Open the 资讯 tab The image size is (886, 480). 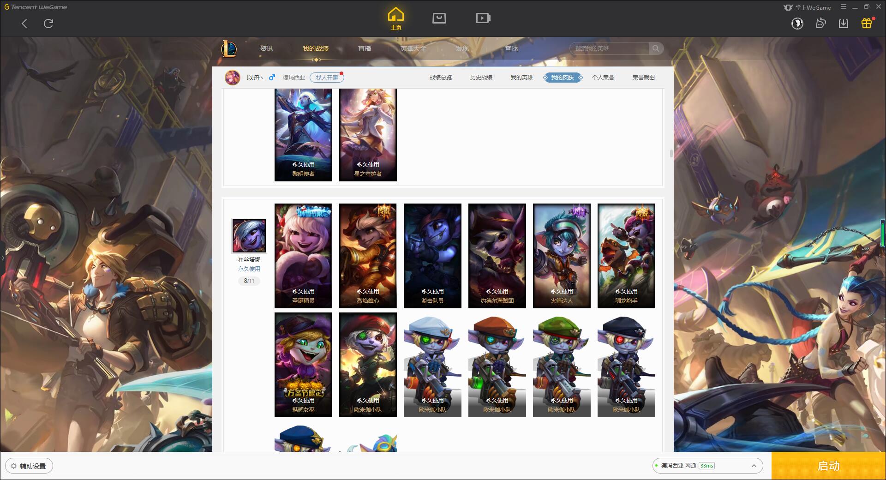pos(267,48)
